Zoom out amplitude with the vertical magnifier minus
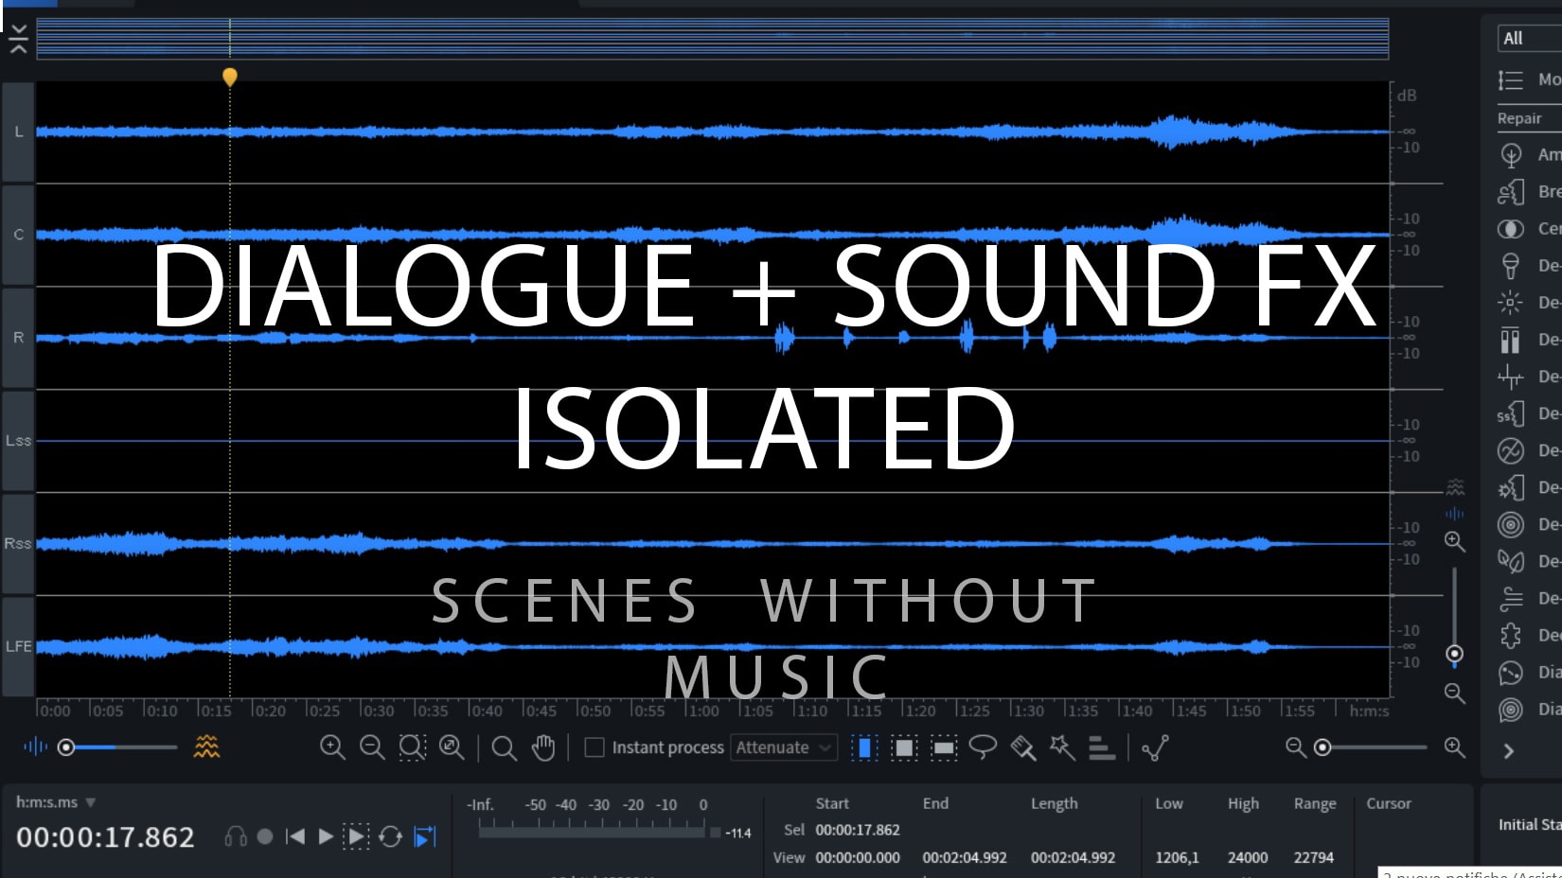 [x=1455, y=694]
